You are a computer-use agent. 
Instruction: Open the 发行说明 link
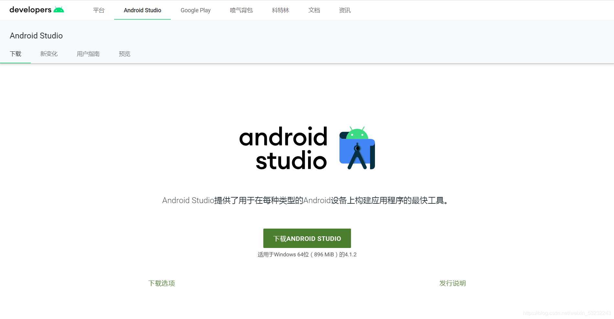coord(453,283)
